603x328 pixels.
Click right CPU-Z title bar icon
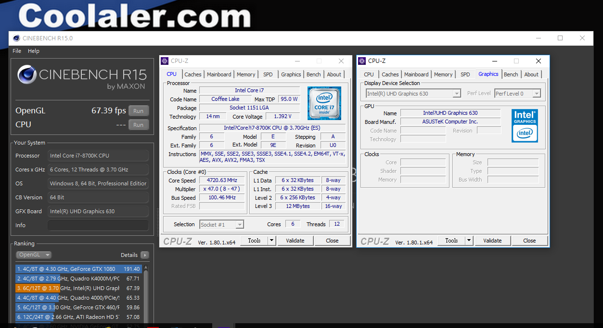coord(362,61)
